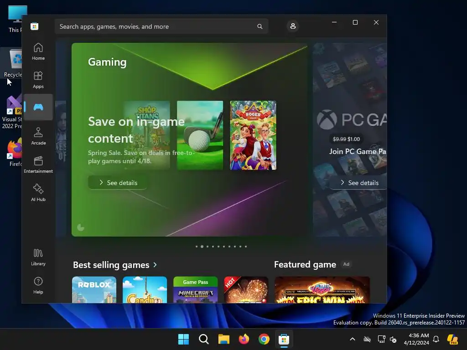Select the Firefox desktop shortcut
The width and height of the screenshot is (467, 350).
(x=15, y=152)
